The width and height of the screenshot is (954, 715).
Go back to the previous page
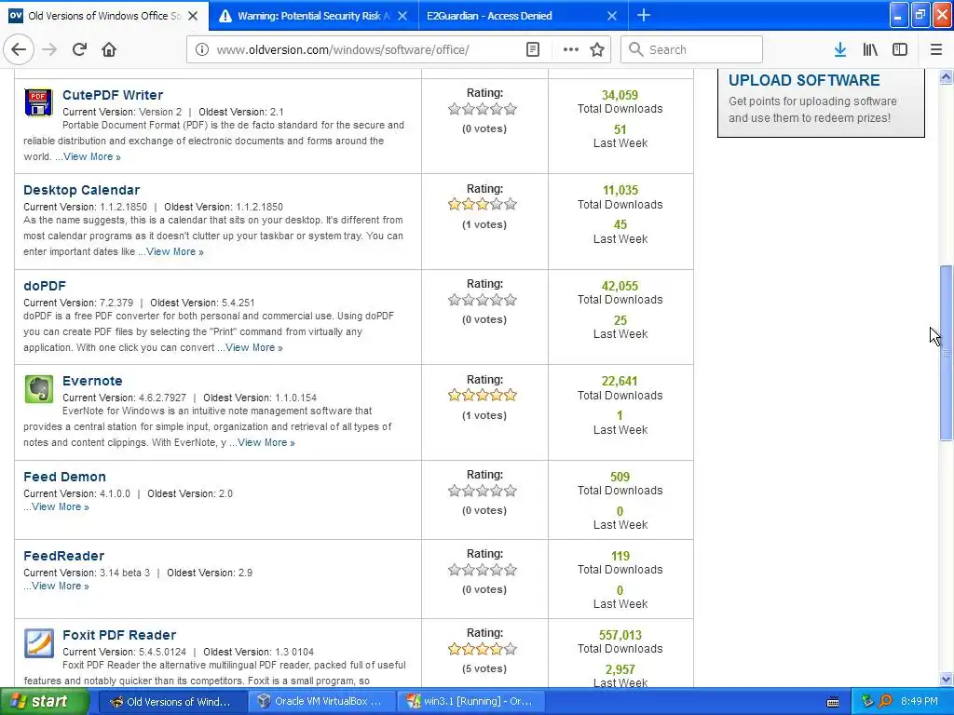tap(19, 50)
